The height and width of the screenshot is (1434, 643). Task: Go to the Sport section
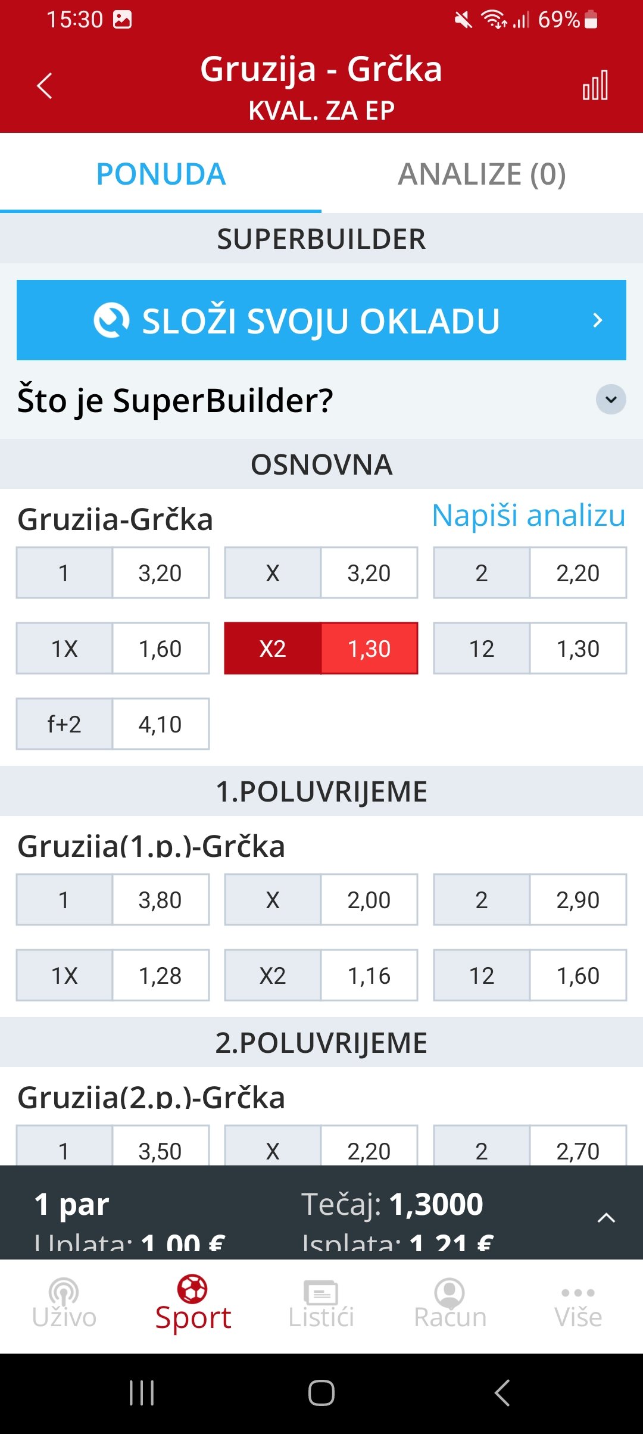point(193,1304)
